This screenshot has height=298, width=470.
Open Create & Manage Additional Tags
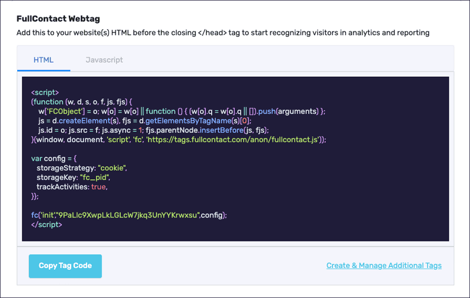click(383, 265)
